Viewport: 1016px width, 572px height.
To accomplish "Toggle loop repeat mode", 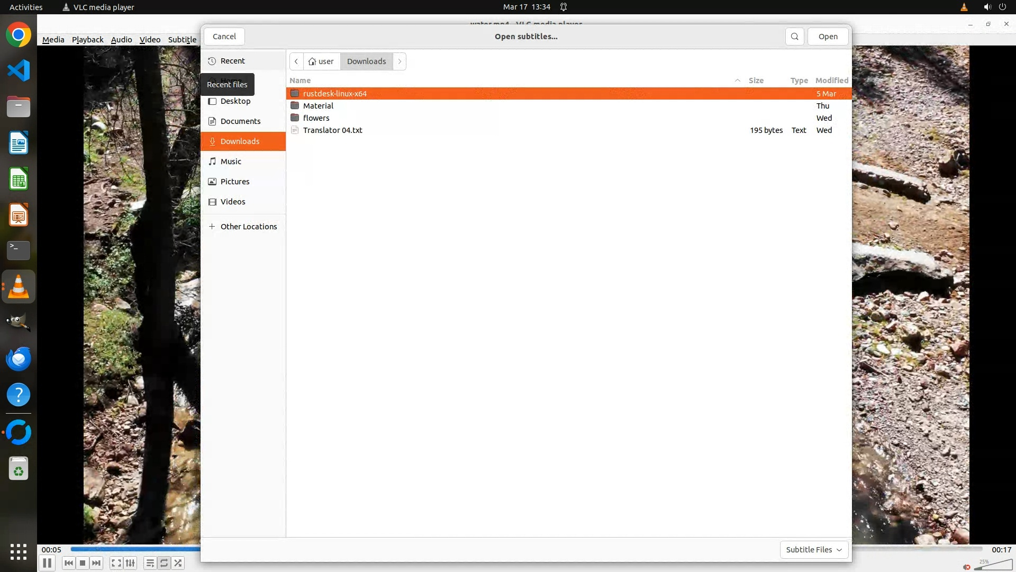I will (x=164, y=563).
